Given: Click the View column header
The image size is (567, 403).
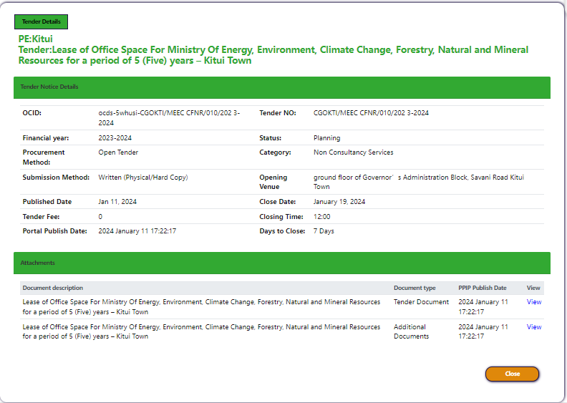Looking at the screenshot, I should pyautogui.click(x=533, y=288).
